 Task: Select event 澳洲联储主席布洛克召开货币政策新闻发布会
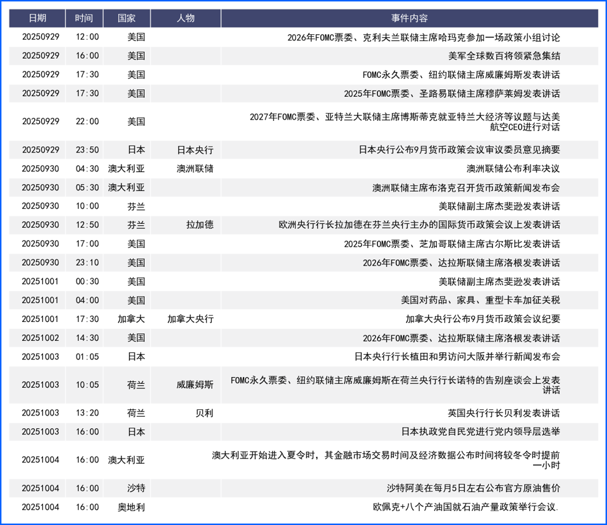tap(466, 188)
